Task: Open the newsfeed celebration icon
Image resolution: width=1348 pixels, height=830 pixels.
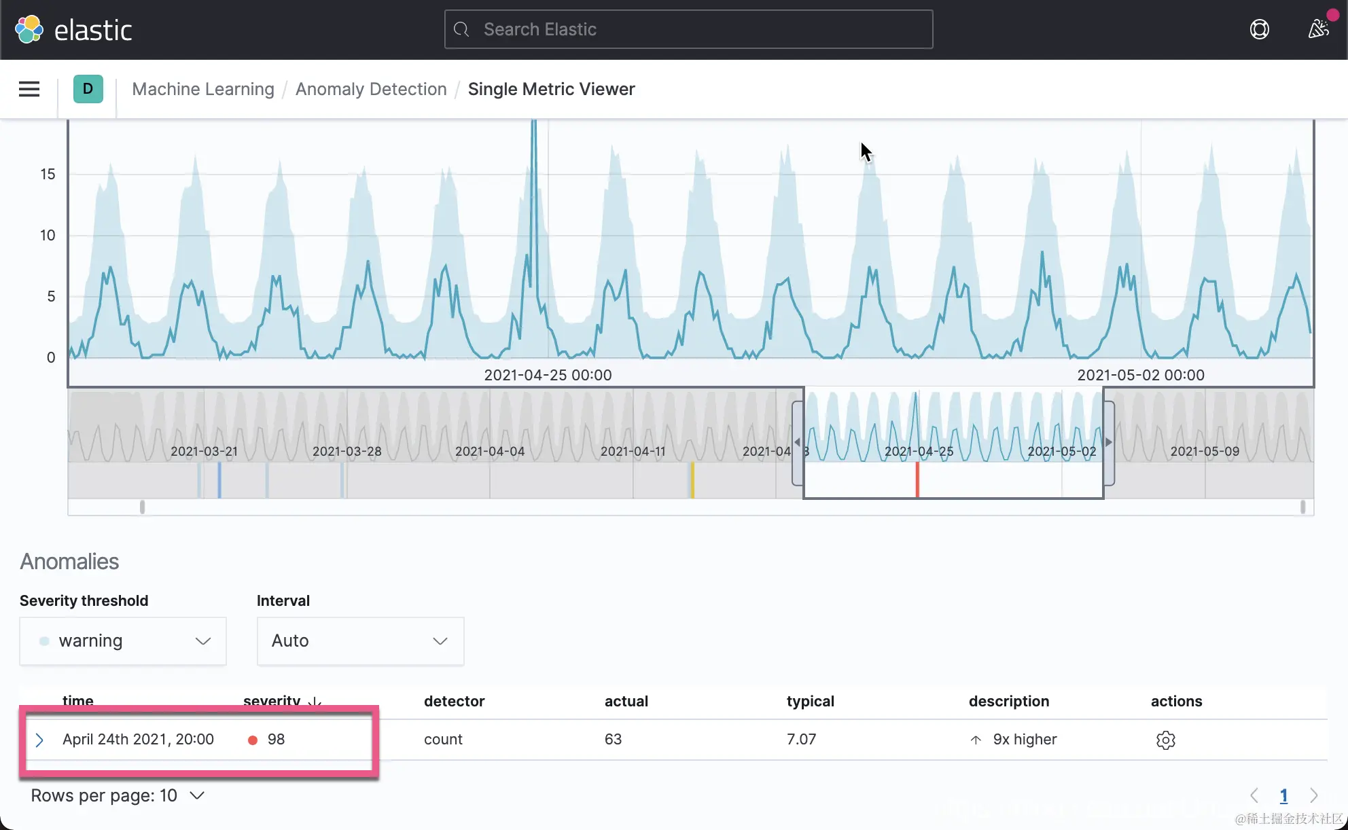Action: pos(1318,29)
